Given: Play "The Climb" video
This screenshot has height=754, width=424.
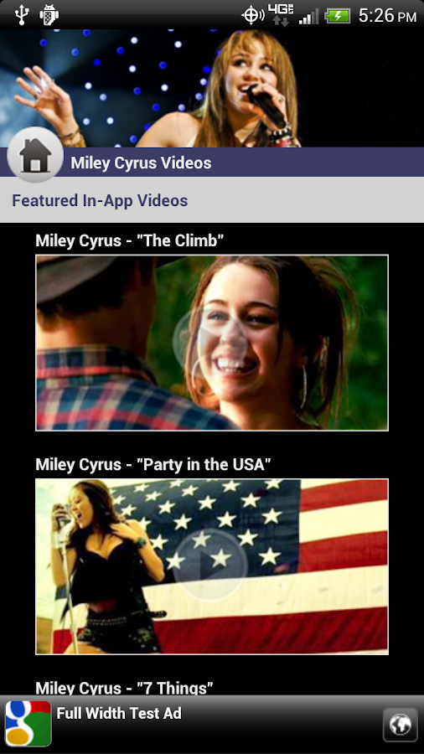Looking at the screenshot, I should tap(210, 340).
